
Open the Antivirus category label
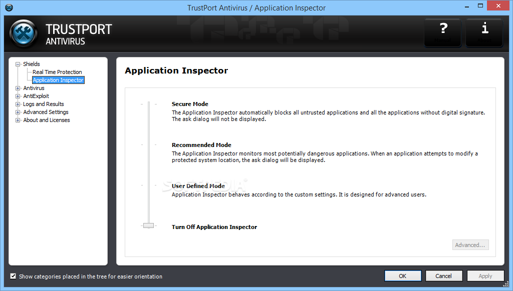coord(34,88)
